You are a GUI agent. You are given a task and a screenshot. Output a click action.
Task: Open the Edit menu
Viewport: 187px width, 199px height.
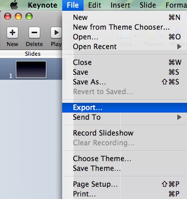click(95, 5)
